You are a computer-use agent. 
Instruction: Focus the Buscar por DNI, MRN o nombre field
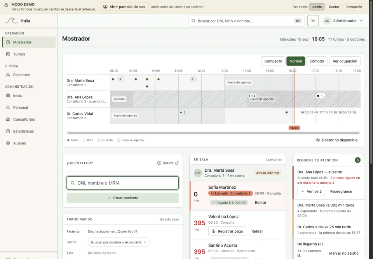[x=246, y=21]
